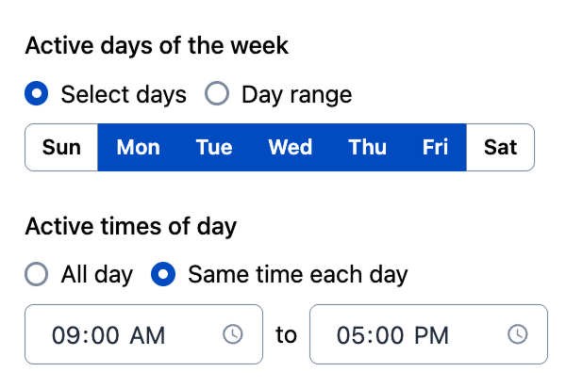Click the minutes segment of end time
The image size is (566, 388).
coord(391,335)
